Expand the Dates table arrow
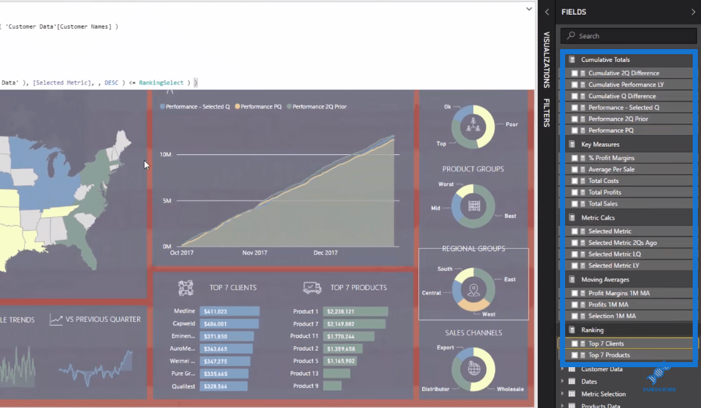701x408 pixels. 563,381
